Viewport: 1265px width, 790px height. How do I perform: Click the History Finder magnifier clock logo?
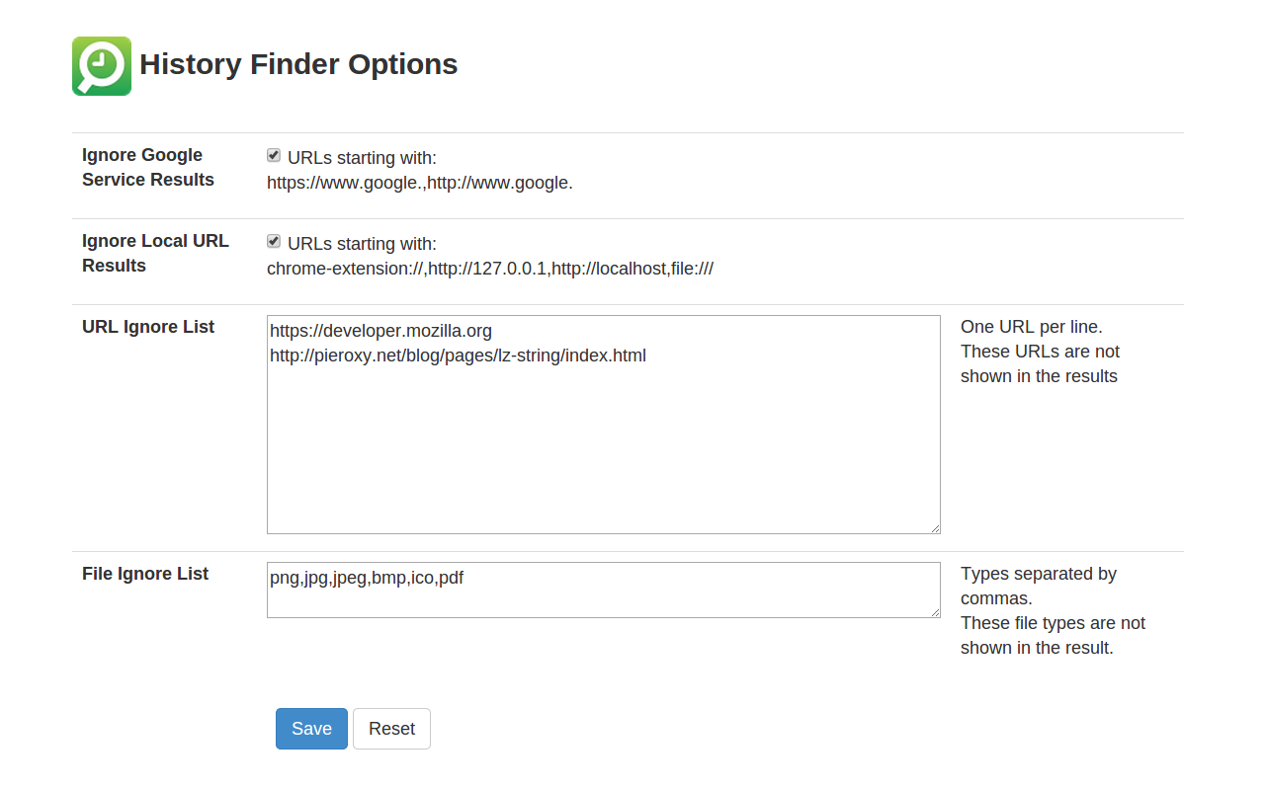pyautogui.click(x=102, y=66)
